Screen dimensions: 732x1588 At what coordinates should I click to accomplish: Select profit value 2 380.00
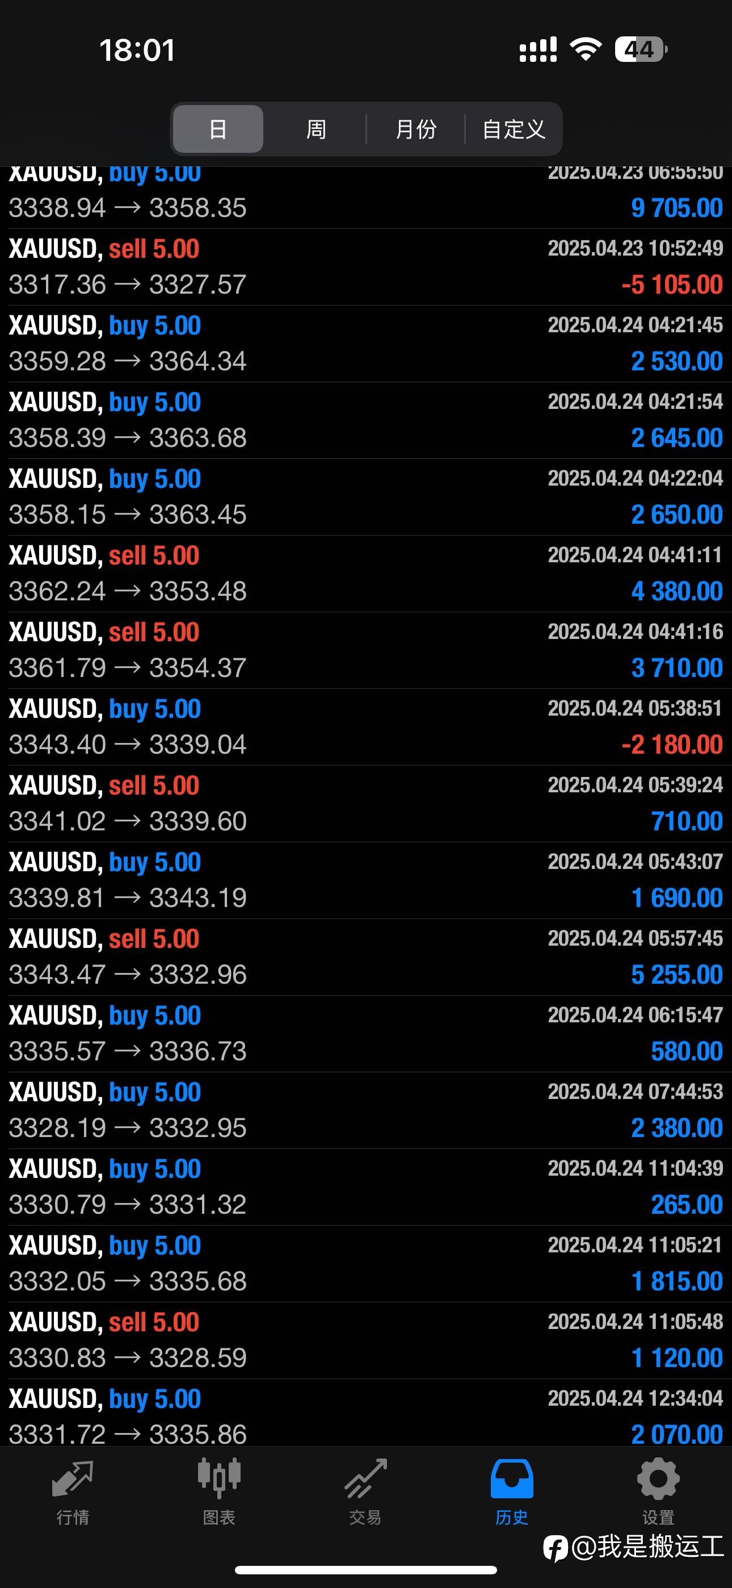point(676,1128)
